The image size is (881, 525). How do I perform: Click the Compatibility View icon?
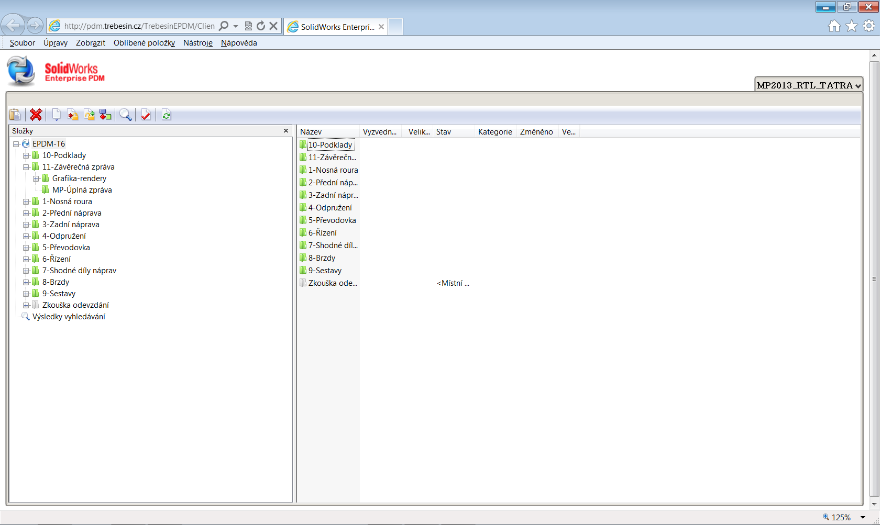pos(248,26)
